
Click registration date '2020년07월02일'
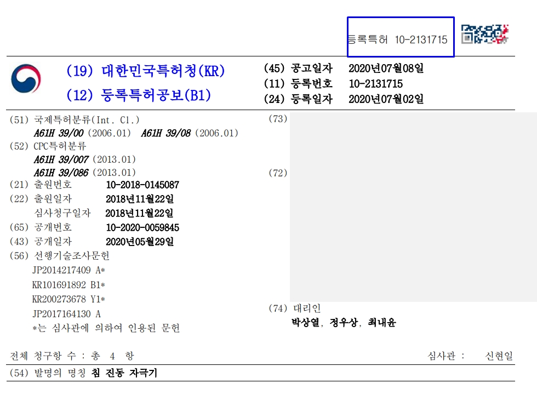tap(386, 99)
